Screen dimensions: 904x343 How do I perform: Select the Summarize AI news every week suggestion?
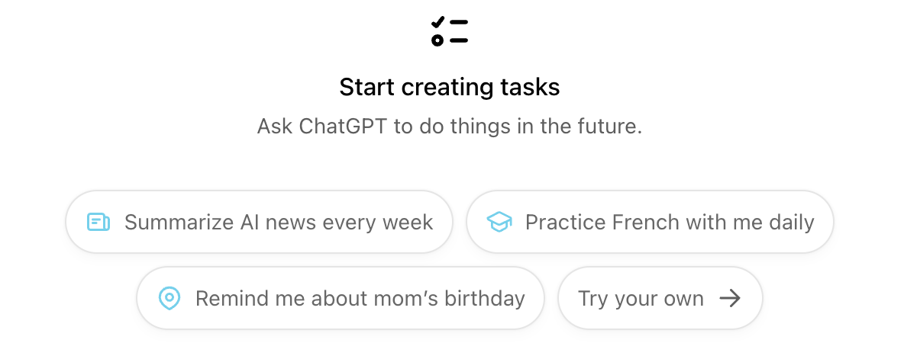pos(259,222)
